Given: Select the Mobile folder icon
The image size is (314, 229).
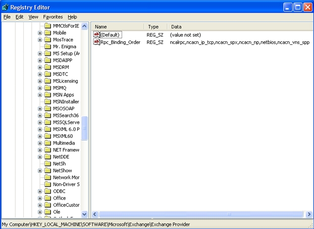Looking at the screenshot, I should click(x=47, y=33).
